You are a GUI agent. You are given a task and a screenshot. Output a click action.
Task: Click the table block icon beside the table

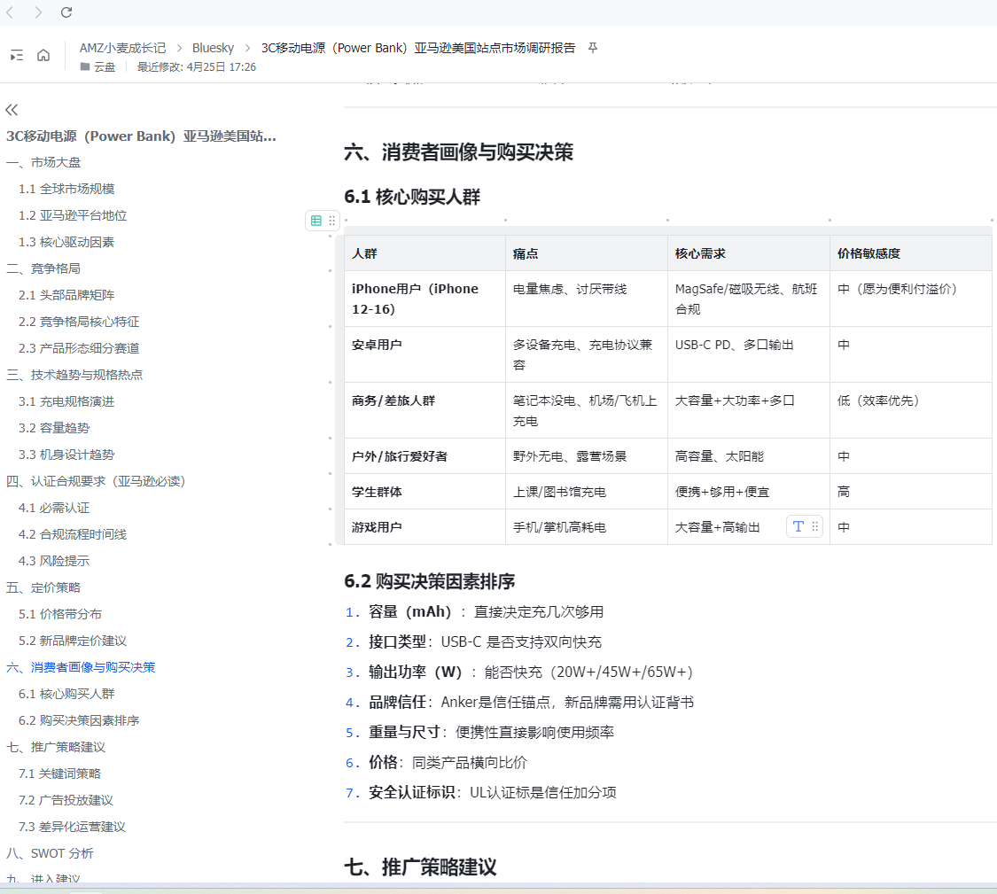[x=316, y=221]
